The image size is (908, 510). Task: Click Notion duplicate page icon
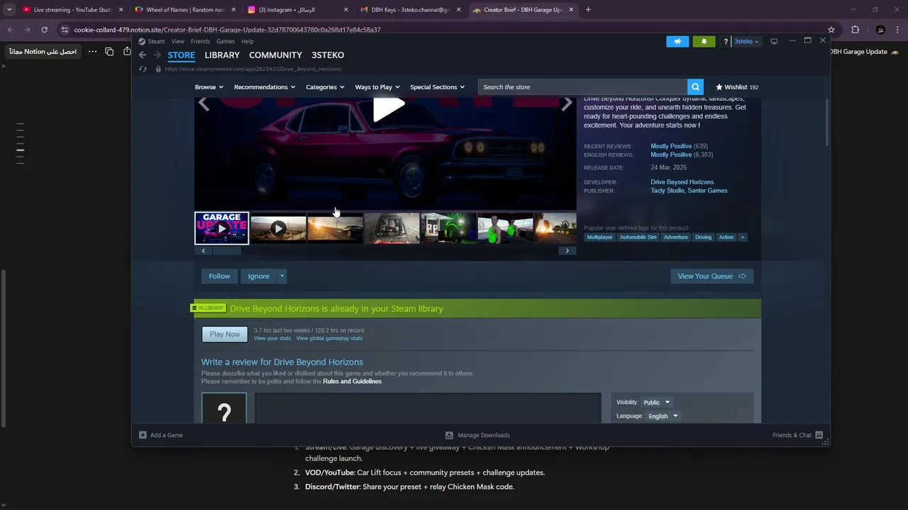tap(109, 52)
